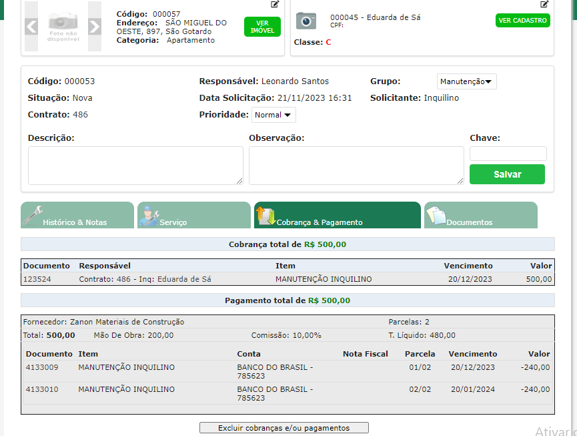The image size is (577, 436).
Task: Open the Serviço tab
Action: pos(194,215)
